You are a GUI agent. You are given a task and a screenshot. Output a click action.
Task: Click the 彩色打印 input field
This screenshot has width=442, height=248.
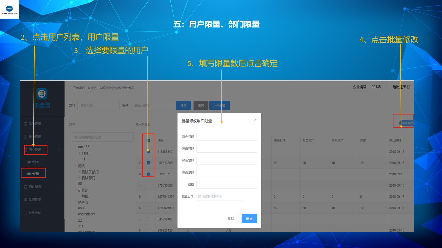pyautogui.click(x=227, y=137)
